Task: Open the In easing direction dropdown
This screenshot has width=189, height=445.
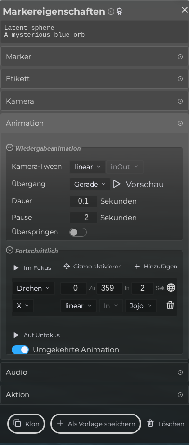Action: coord(111,306)
